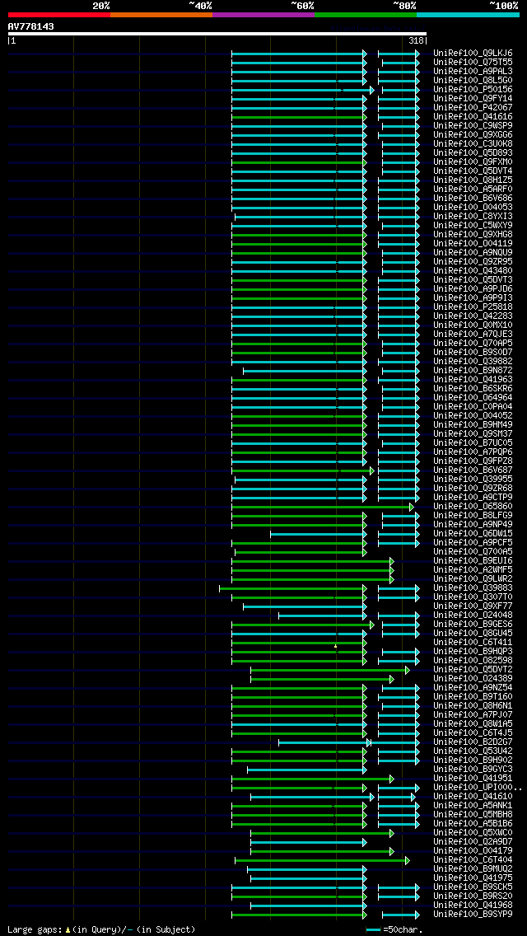Click the orange ~40% legend segment
The height and width of the screenshot is (936, 527).
point(161,14)
